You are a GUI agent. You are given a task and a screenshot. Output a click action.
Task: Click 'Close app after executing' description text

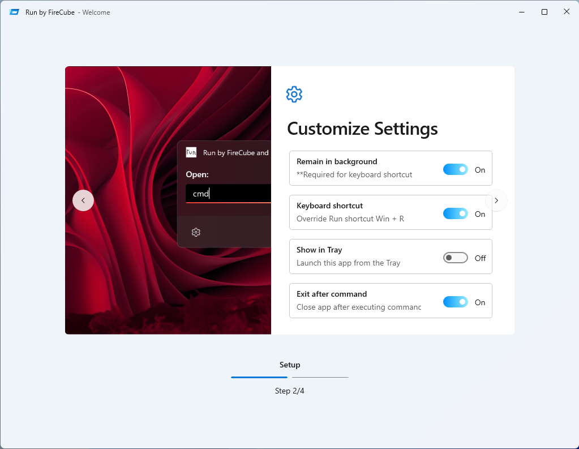pos(359,307)
